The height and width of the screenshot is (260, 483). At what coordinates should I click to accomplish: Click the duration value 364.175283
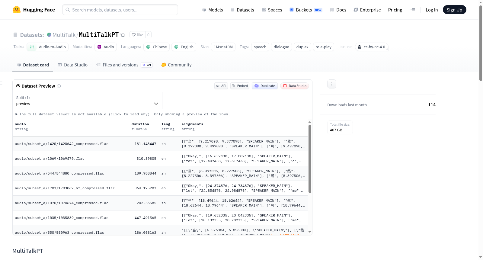(145, 188)
